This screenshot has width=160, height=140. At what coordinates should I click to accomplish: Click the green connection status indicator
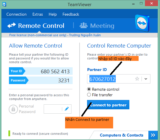[9, 133]
